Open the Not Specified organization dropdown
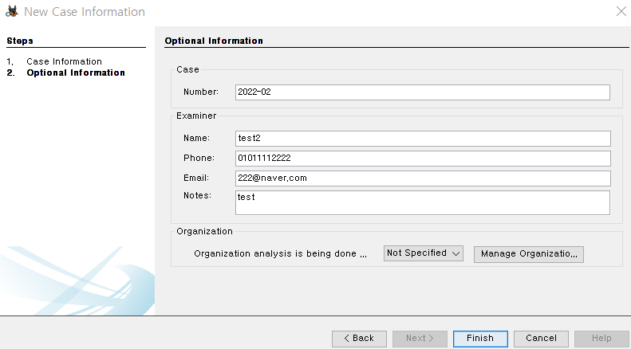The width and height of the screenshot is (631, 349). coord(424,253)
